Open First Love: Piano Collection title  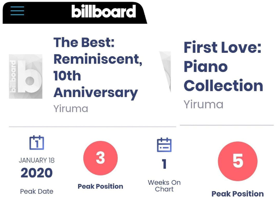223,66
